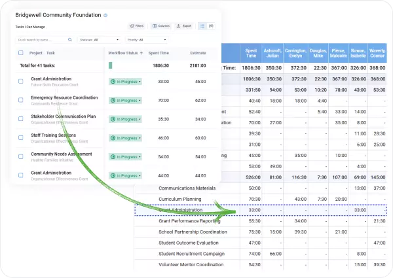Click the Waverly, Connor column header
393x278 pixels.
click(x=377, y=53)
